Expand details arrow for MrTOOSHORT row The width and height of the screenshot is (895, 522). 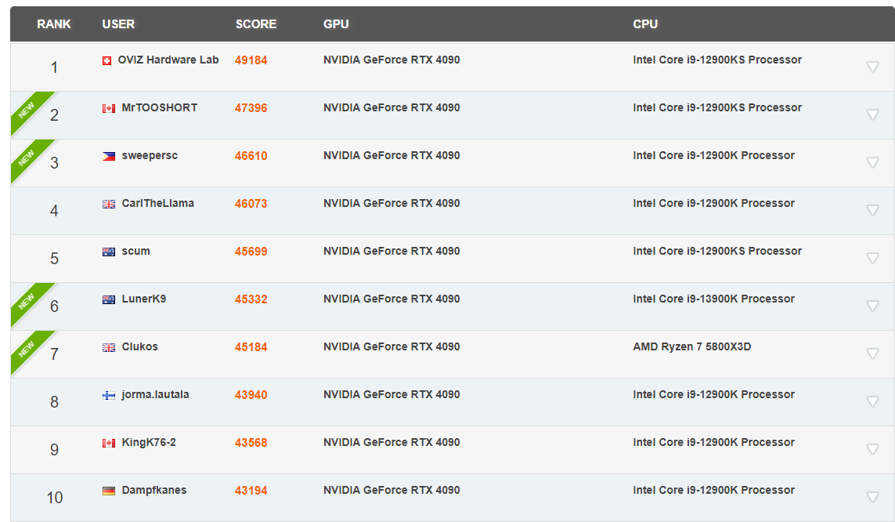(872, 114)
